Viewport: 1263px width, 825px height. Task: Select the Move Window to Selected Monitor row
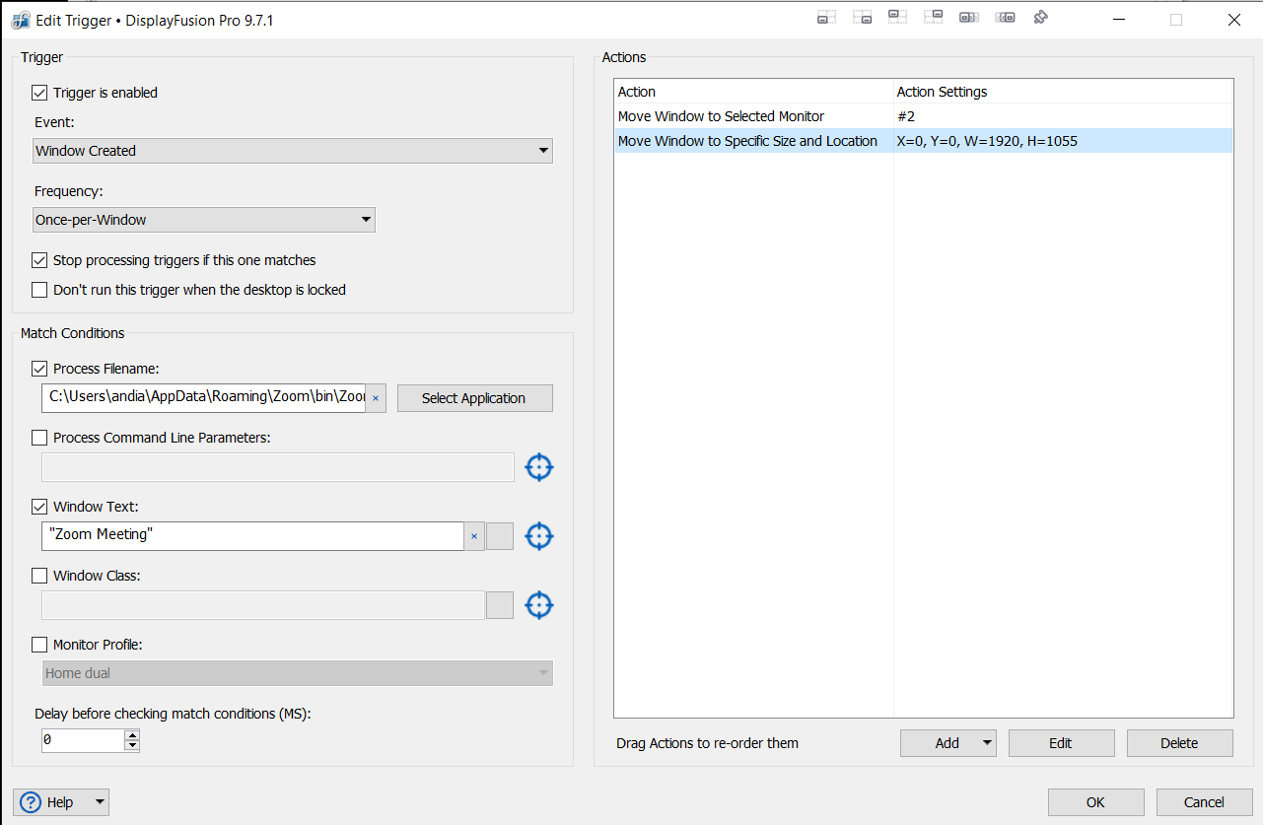[721, 116]
